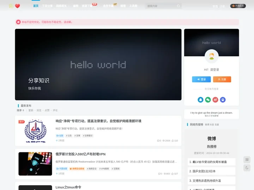
Task: Open the VPN post thumbnail image
Action: click(x=35, y=164)
